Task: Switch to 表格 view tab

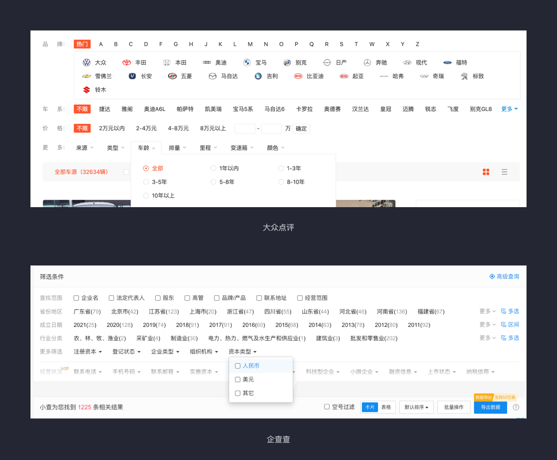Action: pos(386,407)
